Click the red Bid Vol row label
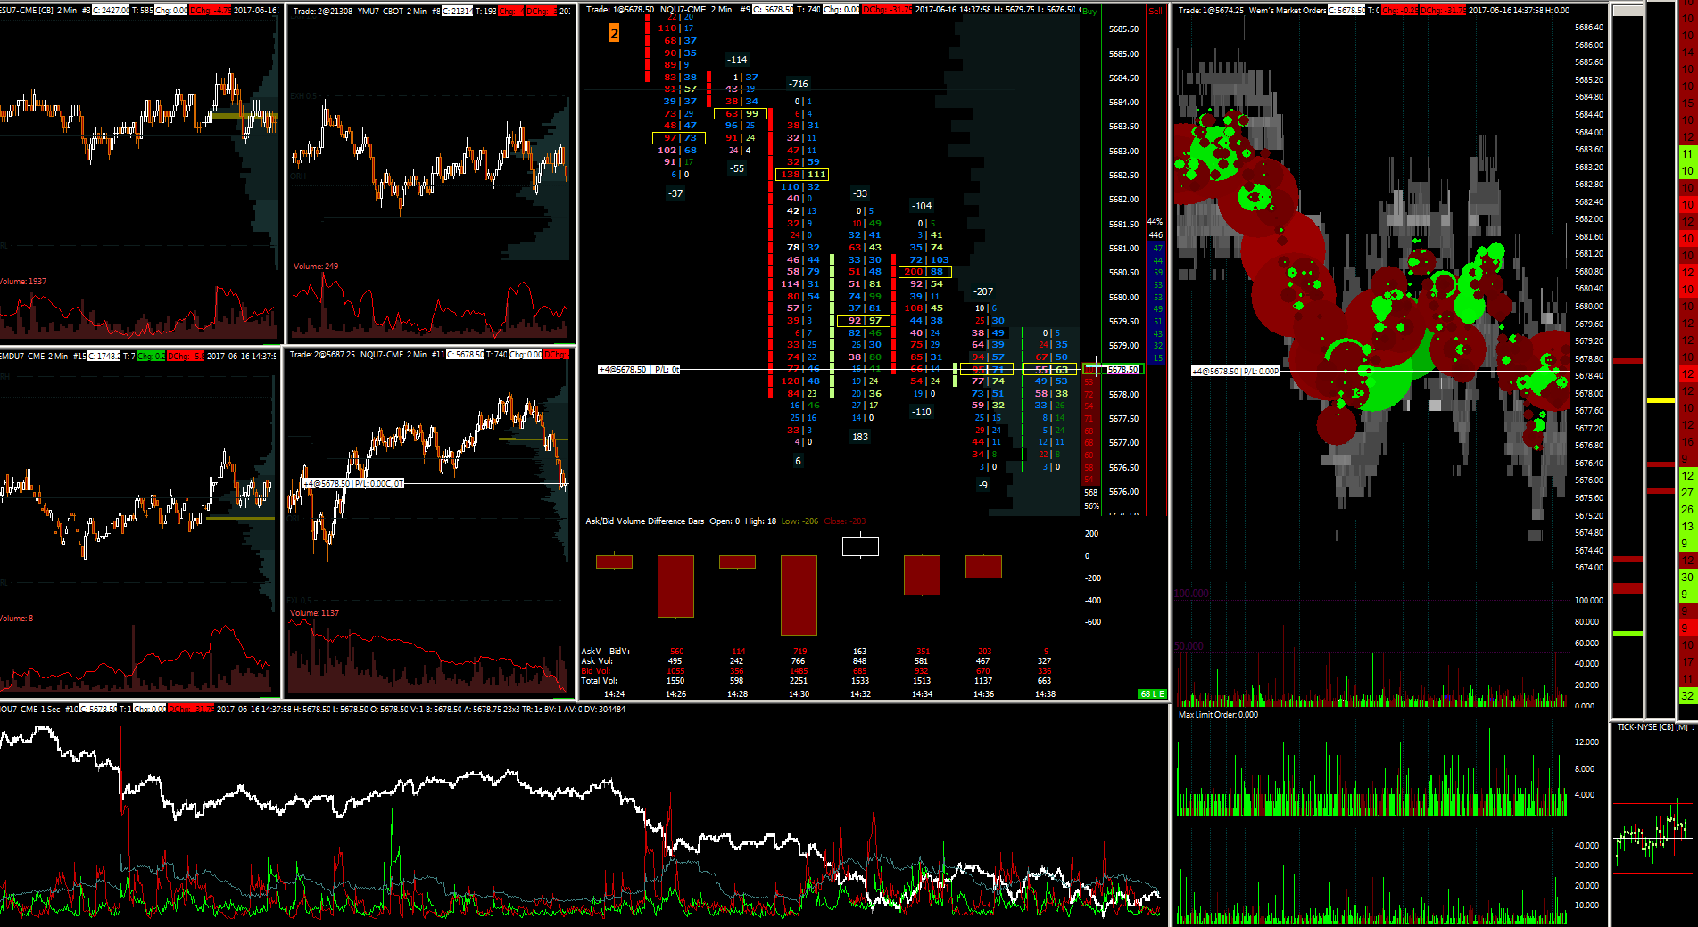The width and height of the screenshot is (1698, 927). coord(596,671)
